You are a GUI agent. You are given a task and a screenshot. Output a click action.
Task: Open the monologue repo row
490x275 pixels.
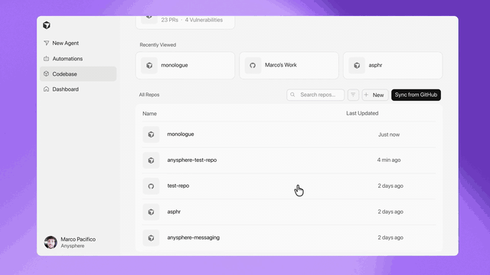coord(289,134)
